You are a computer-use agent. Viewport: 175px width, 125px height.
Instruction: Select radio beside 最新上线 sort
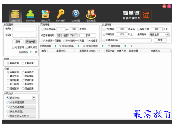point(8,98)
